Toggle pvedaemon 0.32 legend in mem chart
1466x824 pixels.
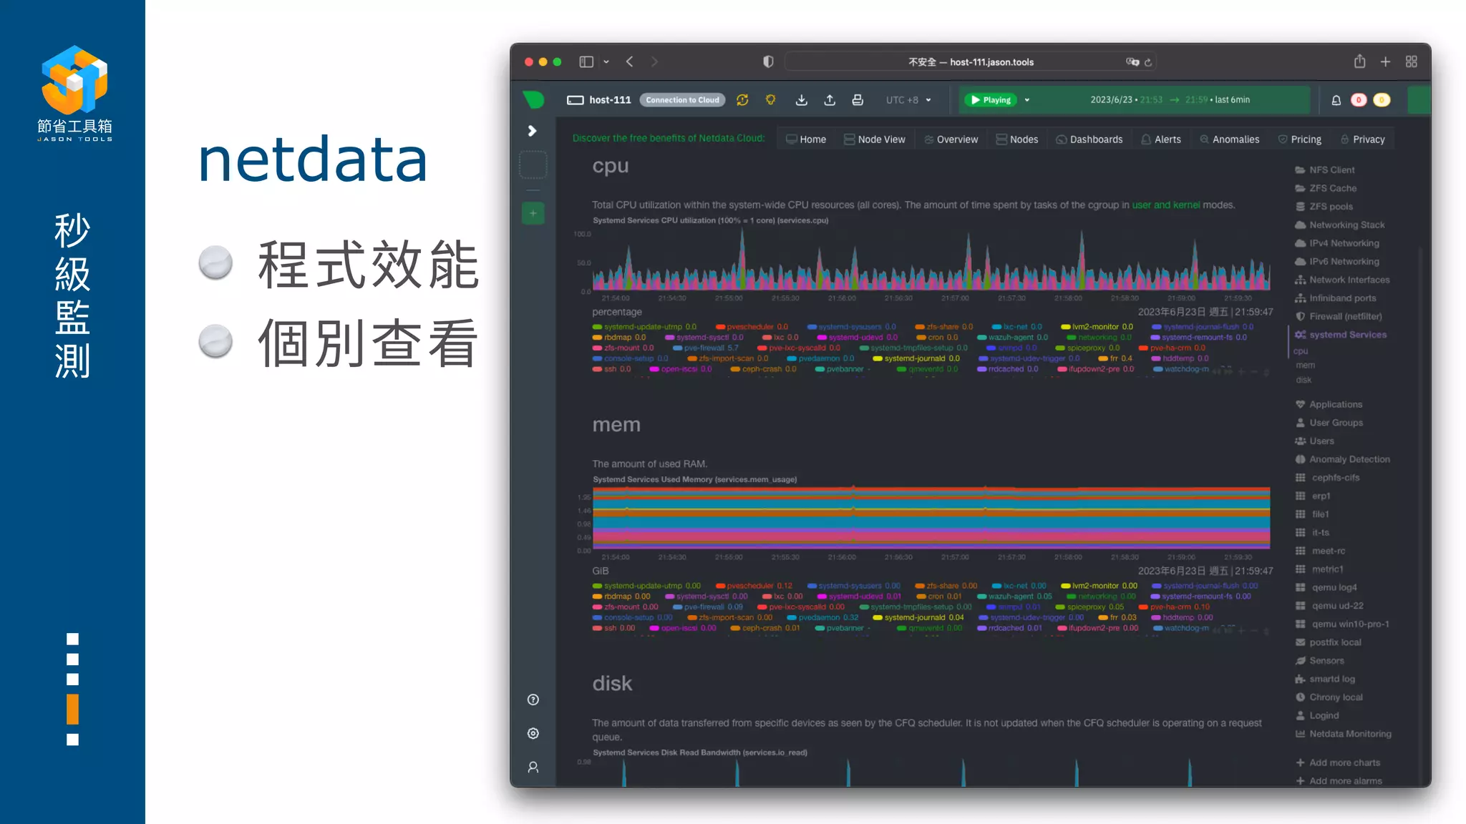[823, 617]
